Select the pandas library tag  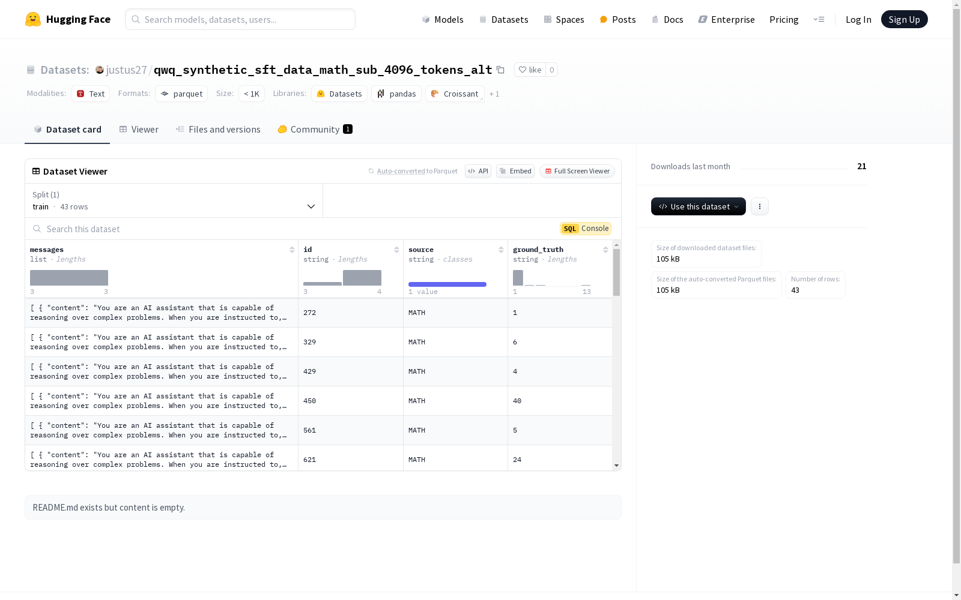point(396,94)
